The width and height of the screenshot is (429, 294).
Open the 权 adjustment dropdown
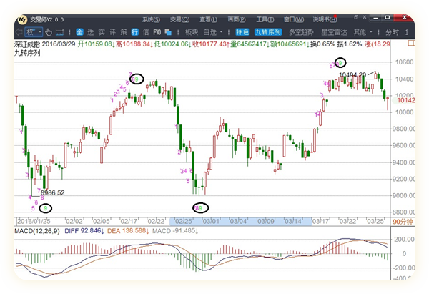pos(33,32)
